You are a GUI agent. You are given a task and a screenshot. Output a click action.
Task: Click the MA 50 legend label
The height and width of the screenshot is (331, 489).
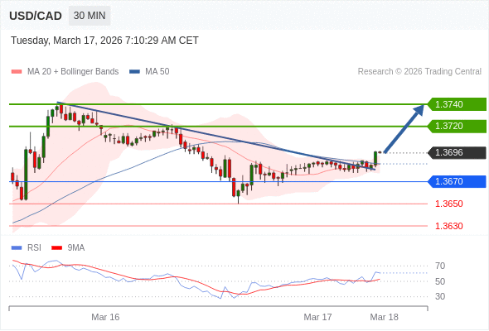[157, 72]
